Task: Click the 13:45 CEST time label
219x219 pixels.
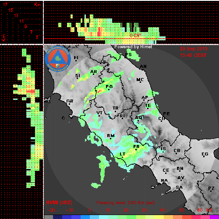Action: pyautogui.click(x=194, y=55)
